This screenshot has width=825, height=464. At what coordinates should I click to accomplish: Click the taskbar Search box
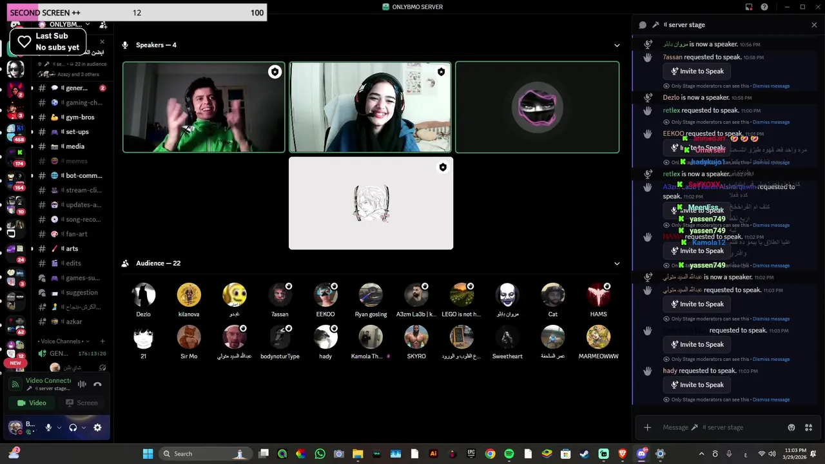[x=204, y=454]
